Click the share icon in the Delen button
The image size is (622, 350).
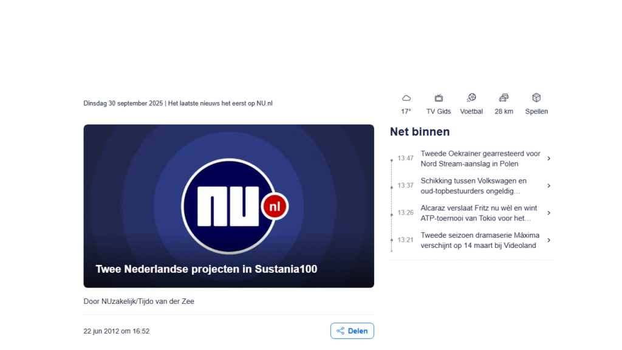pos(340,331)
